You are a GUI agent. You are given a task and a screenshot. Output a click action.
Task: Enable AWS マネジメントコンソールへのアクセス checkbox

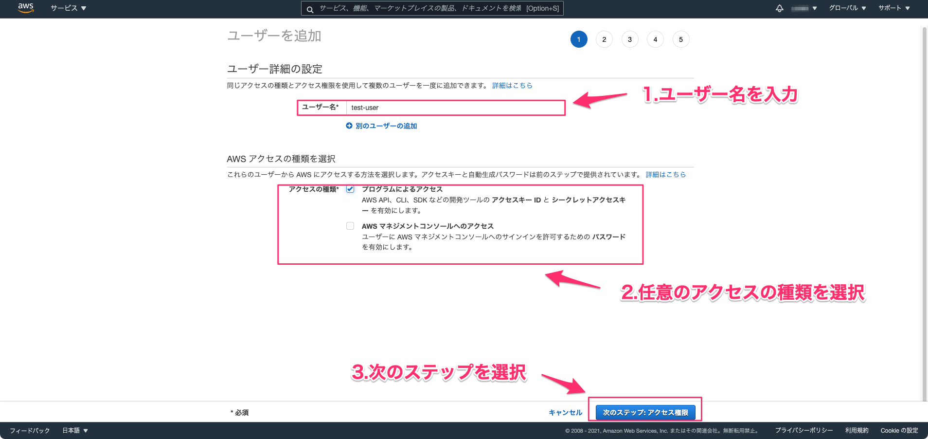(x=350, y=226)
